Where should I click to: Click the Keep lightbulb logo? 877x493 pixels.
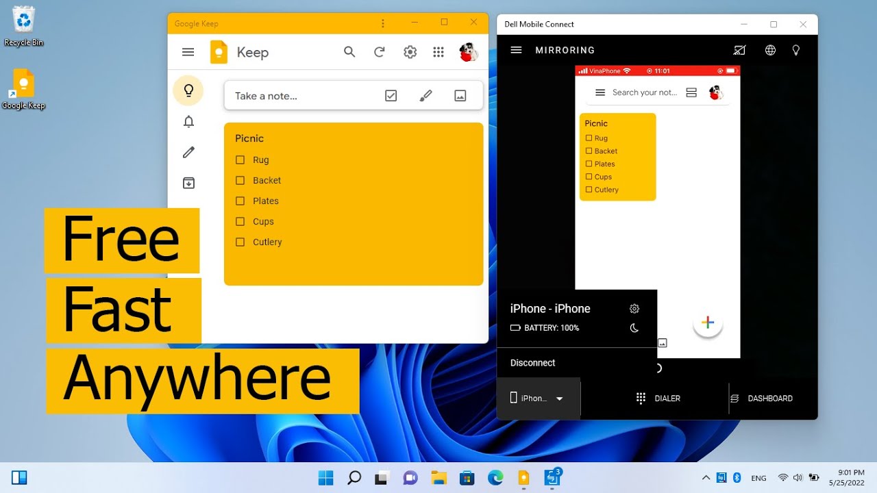[x=219, y=52]
